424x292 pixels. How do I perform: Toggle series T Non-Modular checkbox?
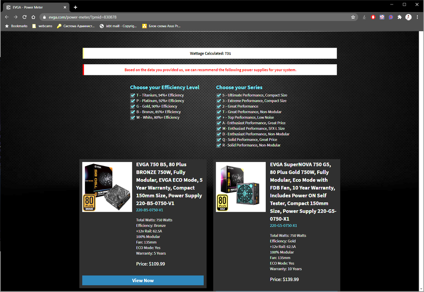pyautogui.click(x=219, y=112)
